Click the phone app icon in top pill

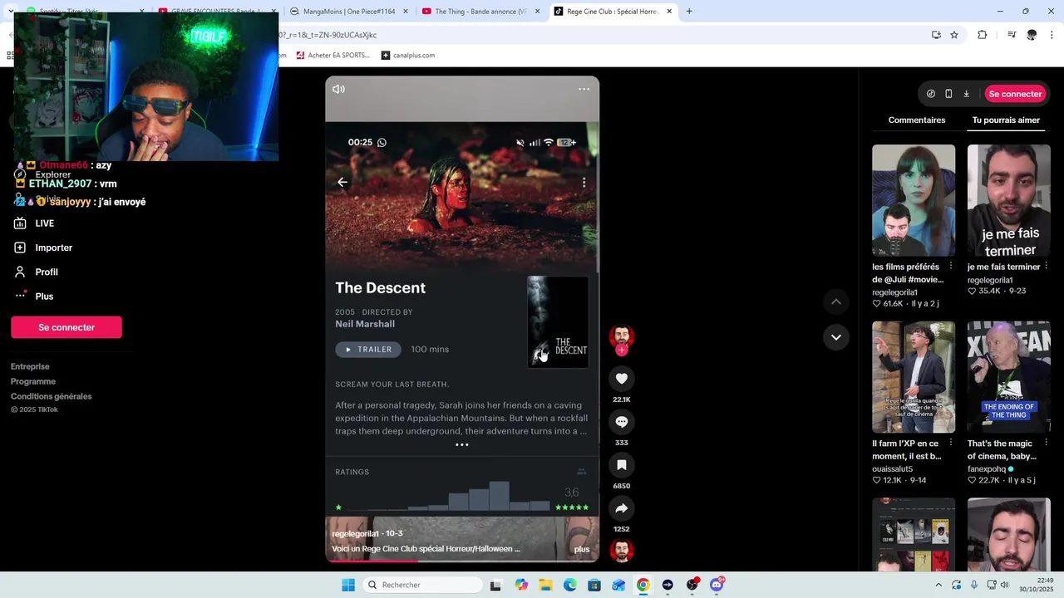(x=948, y=94)
